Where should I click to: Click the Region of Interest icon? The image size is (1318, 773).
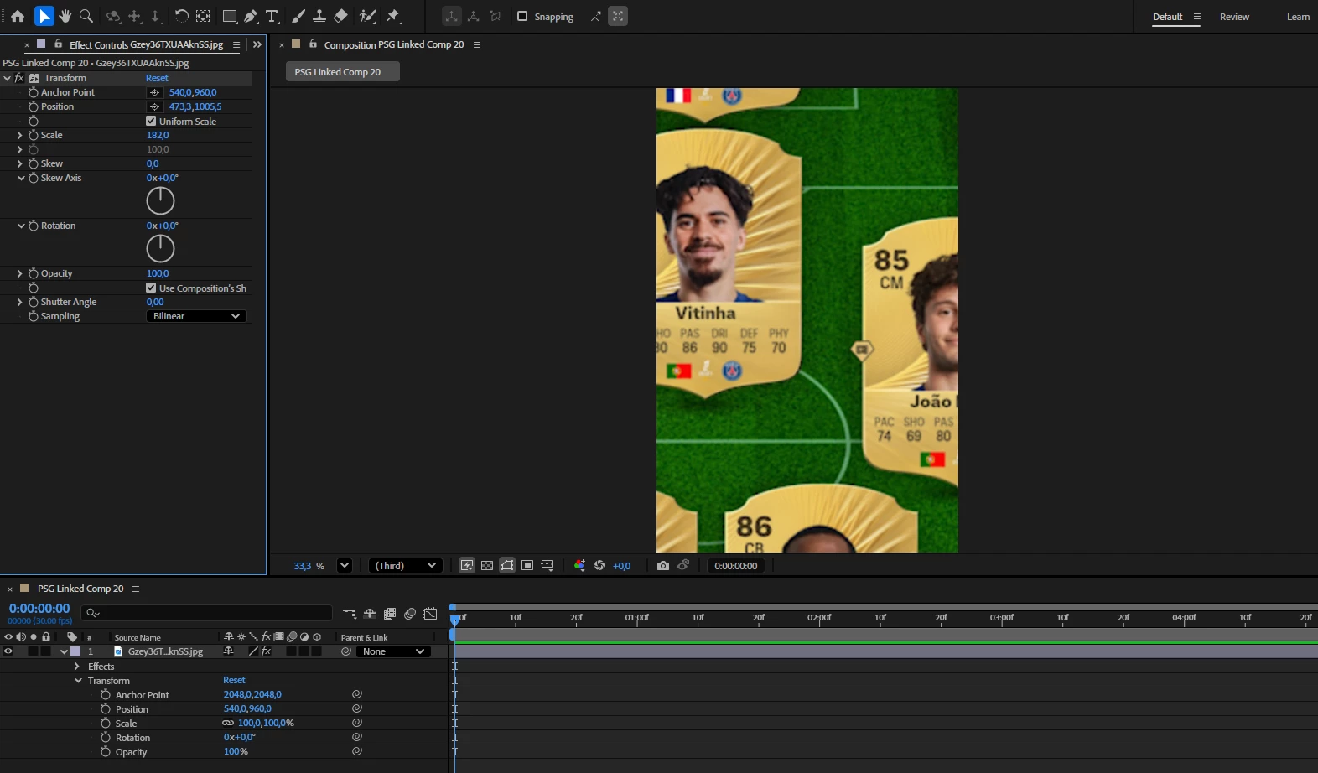click(x=527, y=566)
